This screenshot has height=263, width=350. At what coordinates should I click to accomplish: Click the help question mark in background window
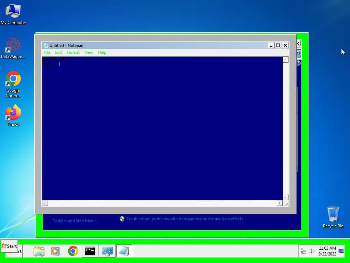tap(298, 63)
